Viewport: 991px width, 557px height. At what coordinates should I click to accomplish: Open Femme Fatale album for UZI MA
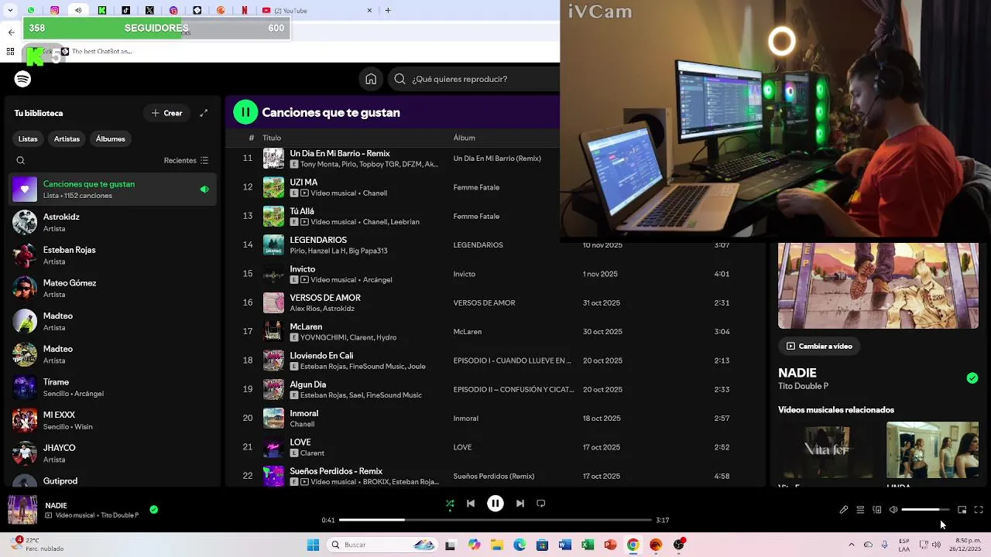[x=476, y=187]
